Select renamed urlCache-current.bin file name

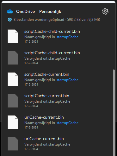44,117
